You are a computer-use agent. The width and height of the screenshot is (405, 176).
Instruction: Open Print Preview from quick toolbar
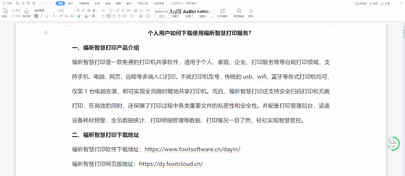coord(34,3)
